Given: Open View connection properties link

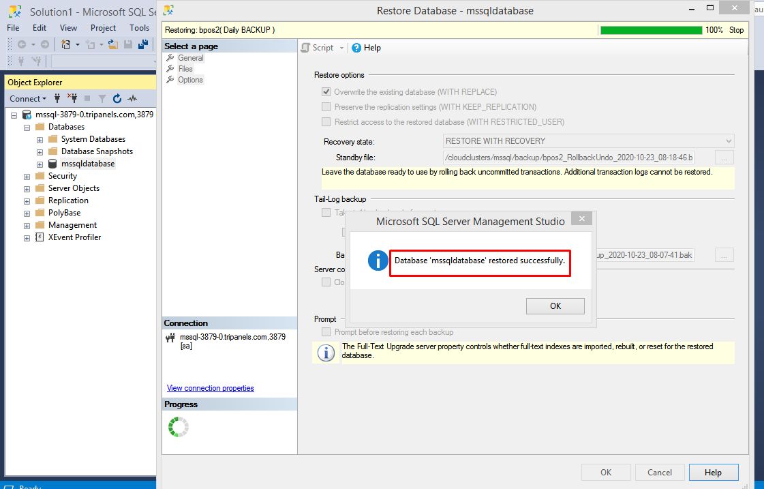Looking at the screenshot, I should [x=210, y=388].
